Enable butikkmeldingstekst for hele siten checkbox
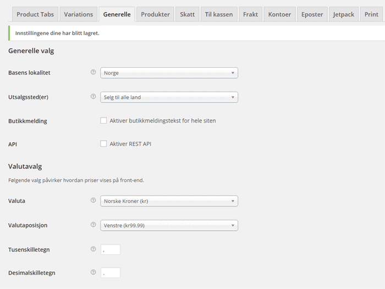Screen dimensions: 385x289 tap(103, 120)
